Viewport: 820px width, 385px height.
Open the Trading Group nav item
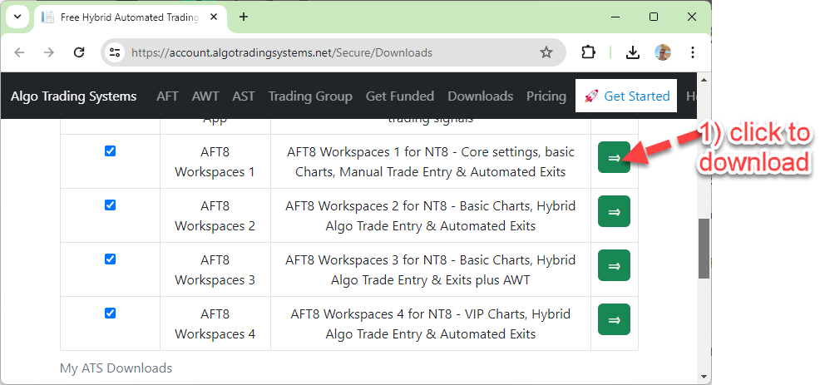click(310, 96)
